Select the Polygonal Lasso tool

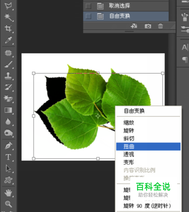pyautogui.click(x=8, y=5)
